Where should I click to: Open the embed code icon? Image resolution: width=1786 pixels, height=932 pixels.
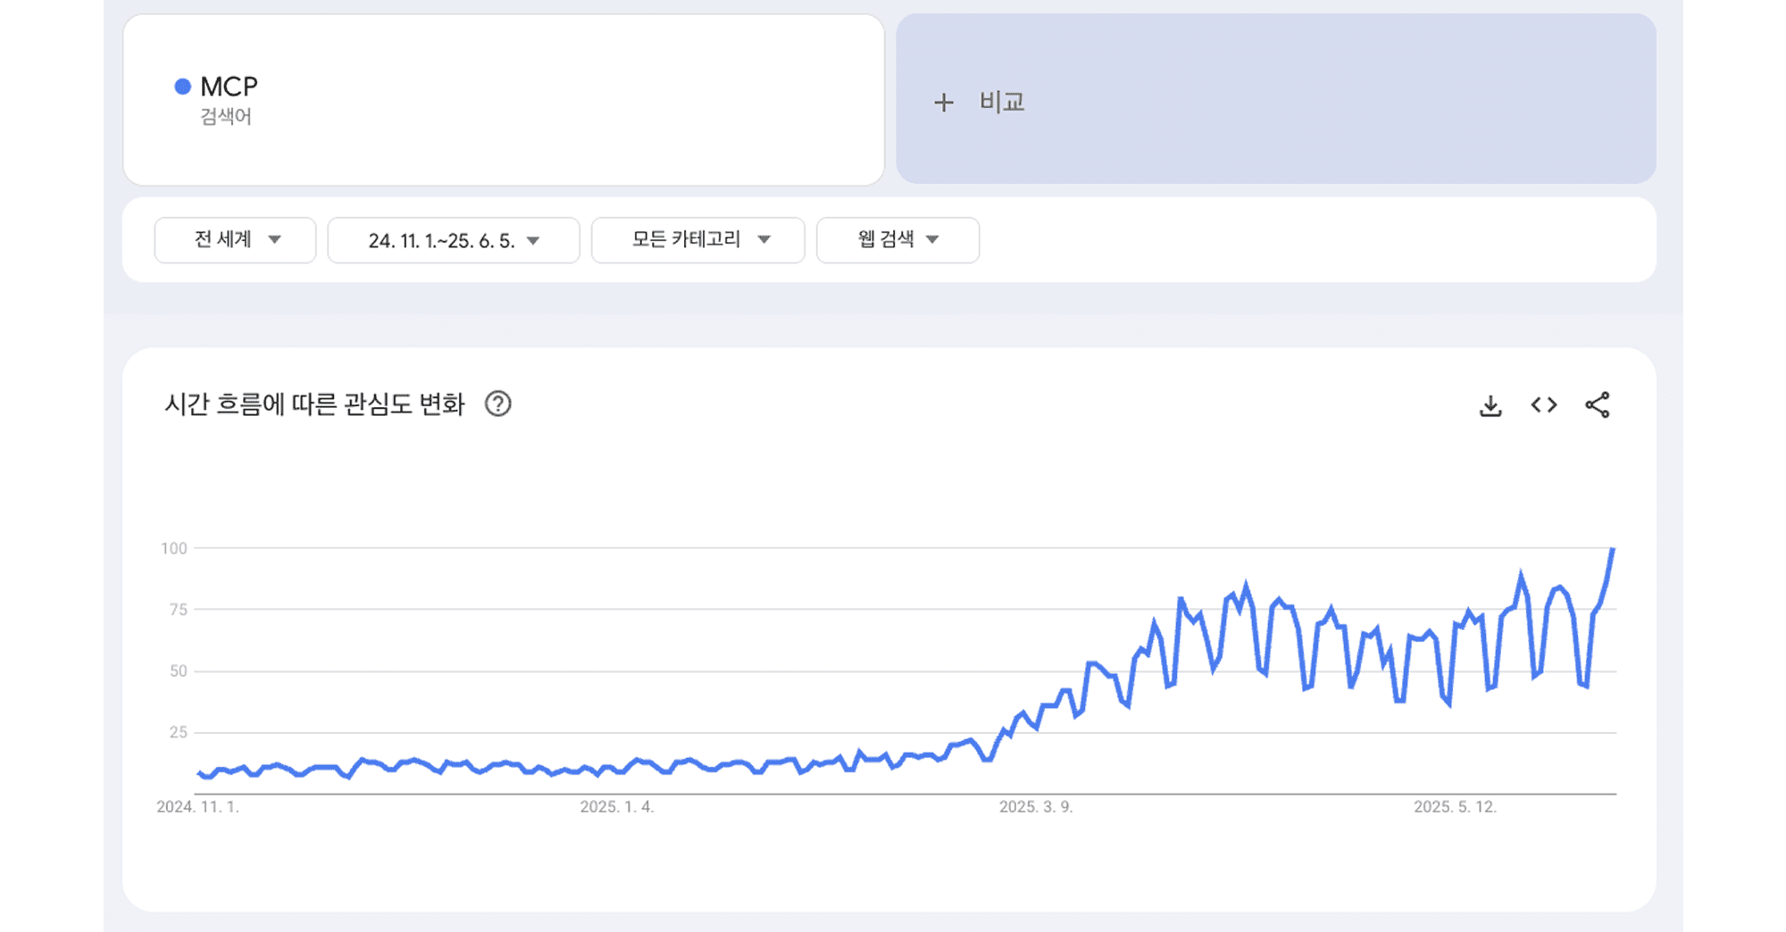1544,405
